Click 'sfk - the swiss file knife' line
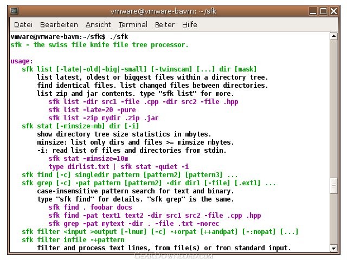 point(99,45)
